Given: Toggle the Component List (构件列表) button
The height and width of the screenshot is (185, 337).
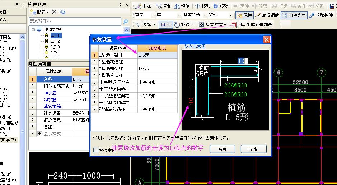Looking at the screenshot, I should tap(294, 15).
